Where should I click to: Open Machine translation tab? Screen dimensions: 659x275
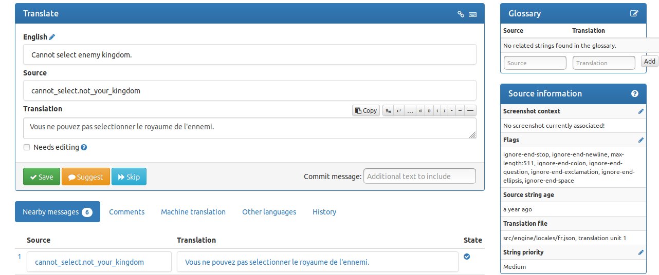(193, 212)
